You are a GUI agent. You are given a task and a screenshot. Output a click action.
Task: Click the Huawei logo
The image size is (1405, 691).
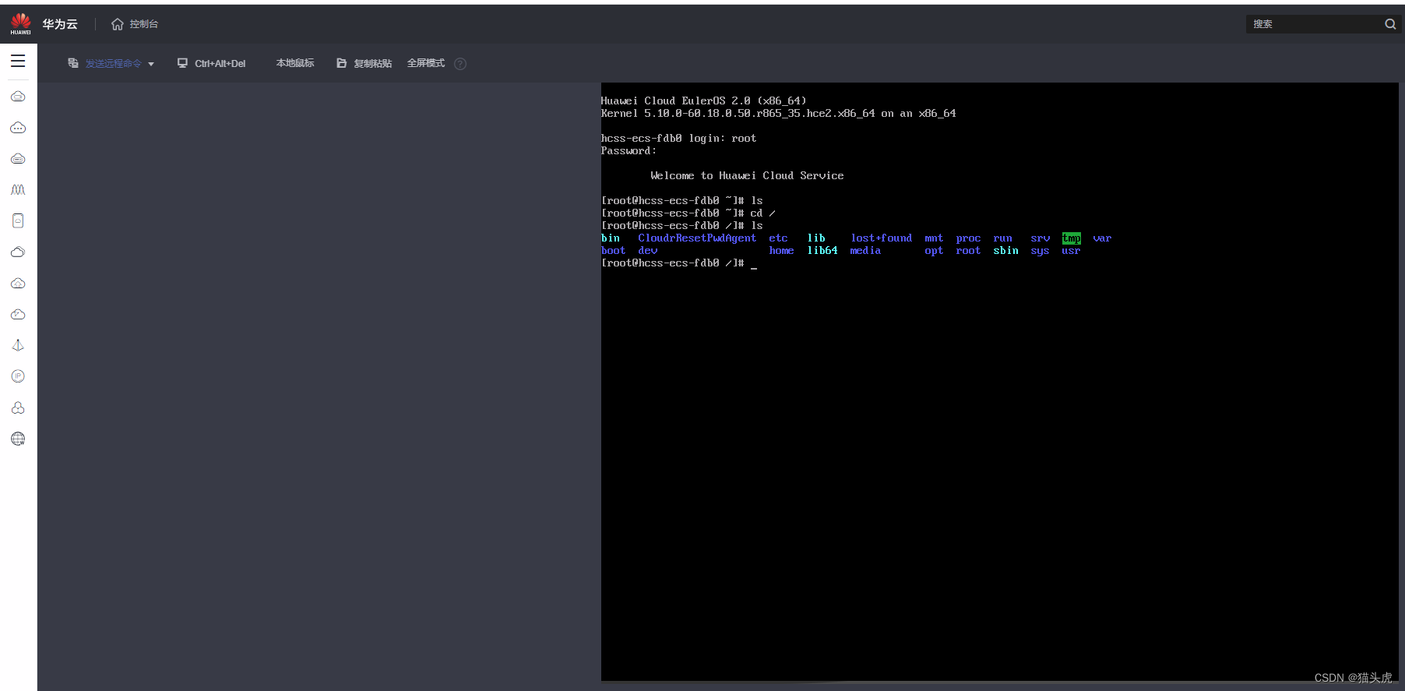[x=21, y=23]
